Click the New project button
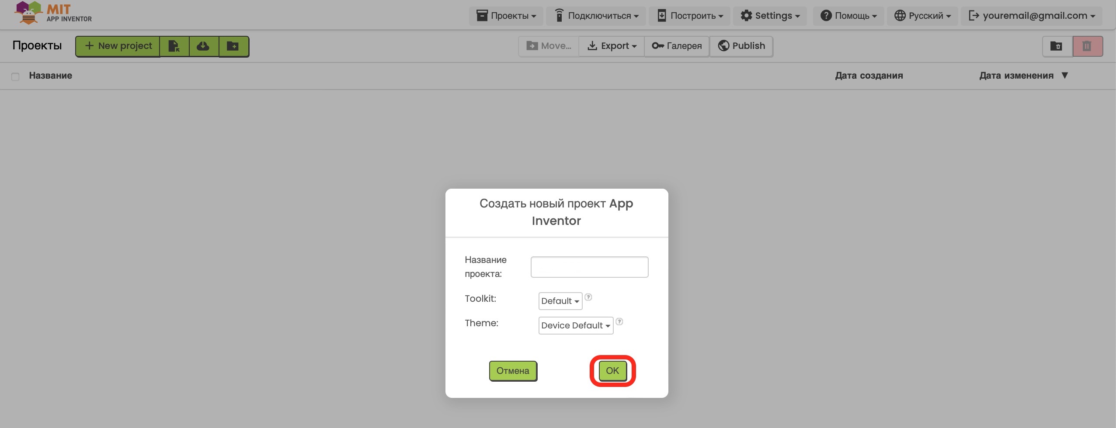1116x428 pixels. (118, 46)
